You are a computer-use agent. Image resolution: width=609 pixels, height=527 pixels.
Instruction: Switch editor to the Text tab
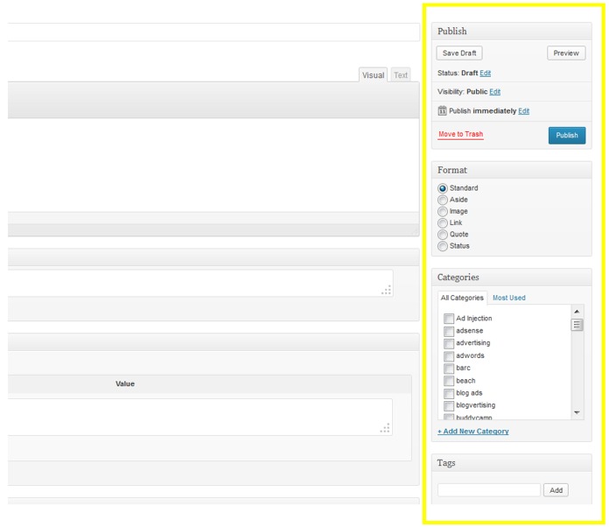point(401,75)
